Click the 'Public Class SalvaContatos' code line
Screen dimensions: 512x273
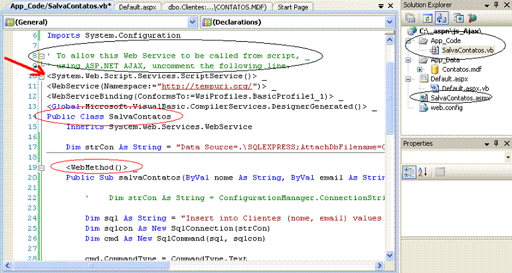tap(109, 117)
